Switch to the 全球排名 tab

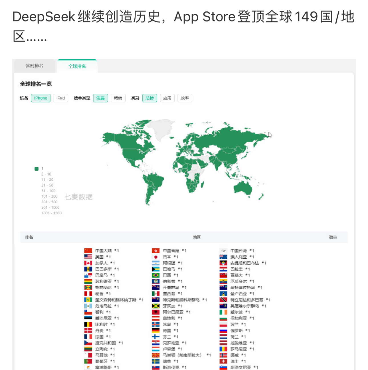point(77,66)
